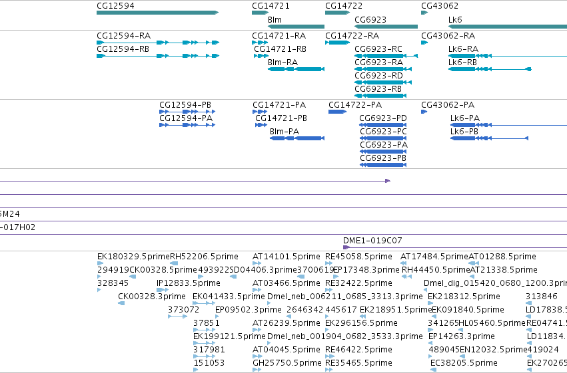Select the CG14722-PA protein label

(x=355, y=105)
